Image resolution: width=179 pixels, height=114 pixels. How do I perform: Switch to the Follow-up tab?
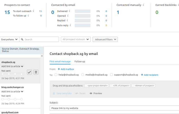[x=80, y=62]
